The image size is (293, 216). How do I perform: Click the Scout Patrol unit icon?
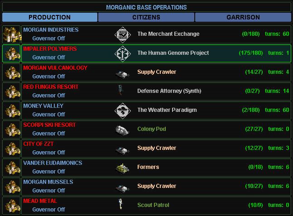121,205
